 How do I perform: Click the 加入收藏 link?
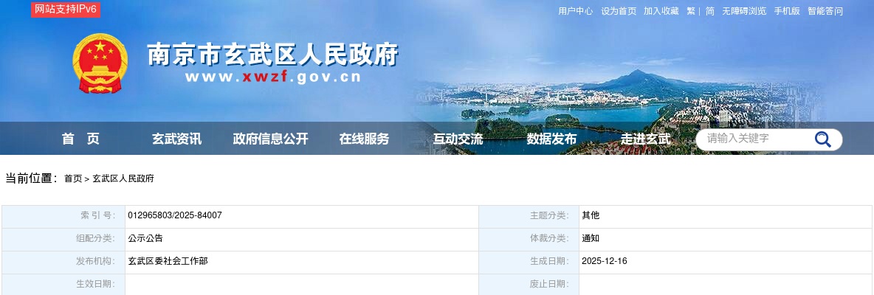click(661, 11)
